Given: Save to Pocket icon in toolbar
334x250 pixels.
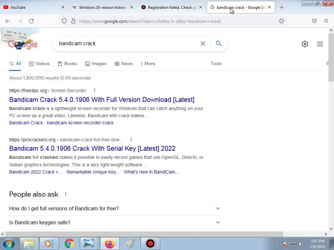Looking at the screenshot, I should click(314, 21).
